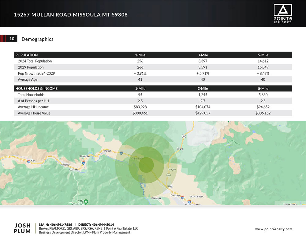306x237 pixels.
Task: Click the 2029 population value 15,849
Action: click(x=263, y=67)
